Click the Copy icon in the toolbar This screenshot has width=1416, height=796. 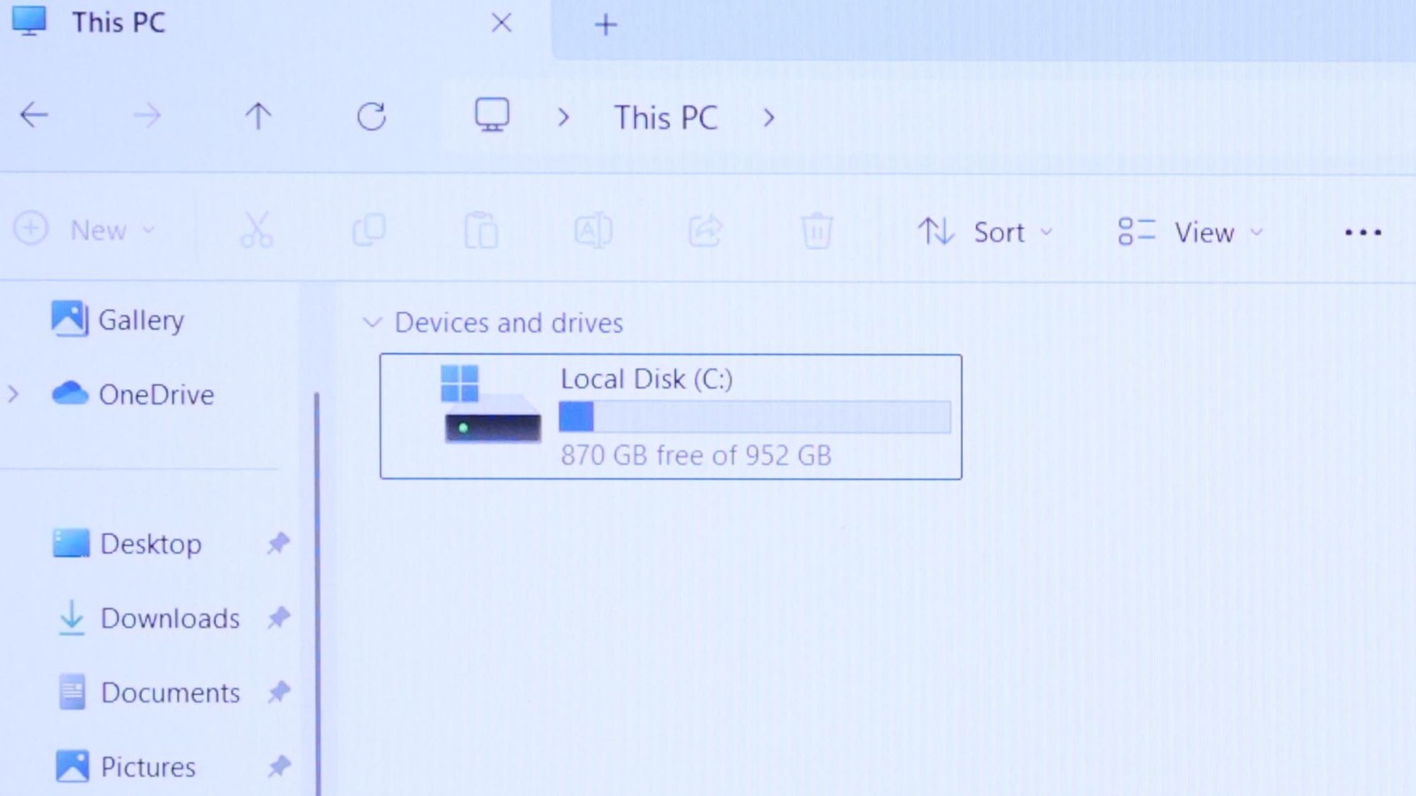pos(369,230)
